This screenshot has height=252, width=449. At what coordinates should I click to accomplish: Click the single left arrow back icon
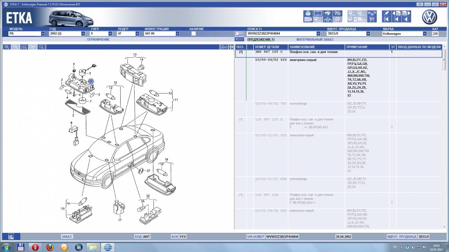click(x=406, y=19)
